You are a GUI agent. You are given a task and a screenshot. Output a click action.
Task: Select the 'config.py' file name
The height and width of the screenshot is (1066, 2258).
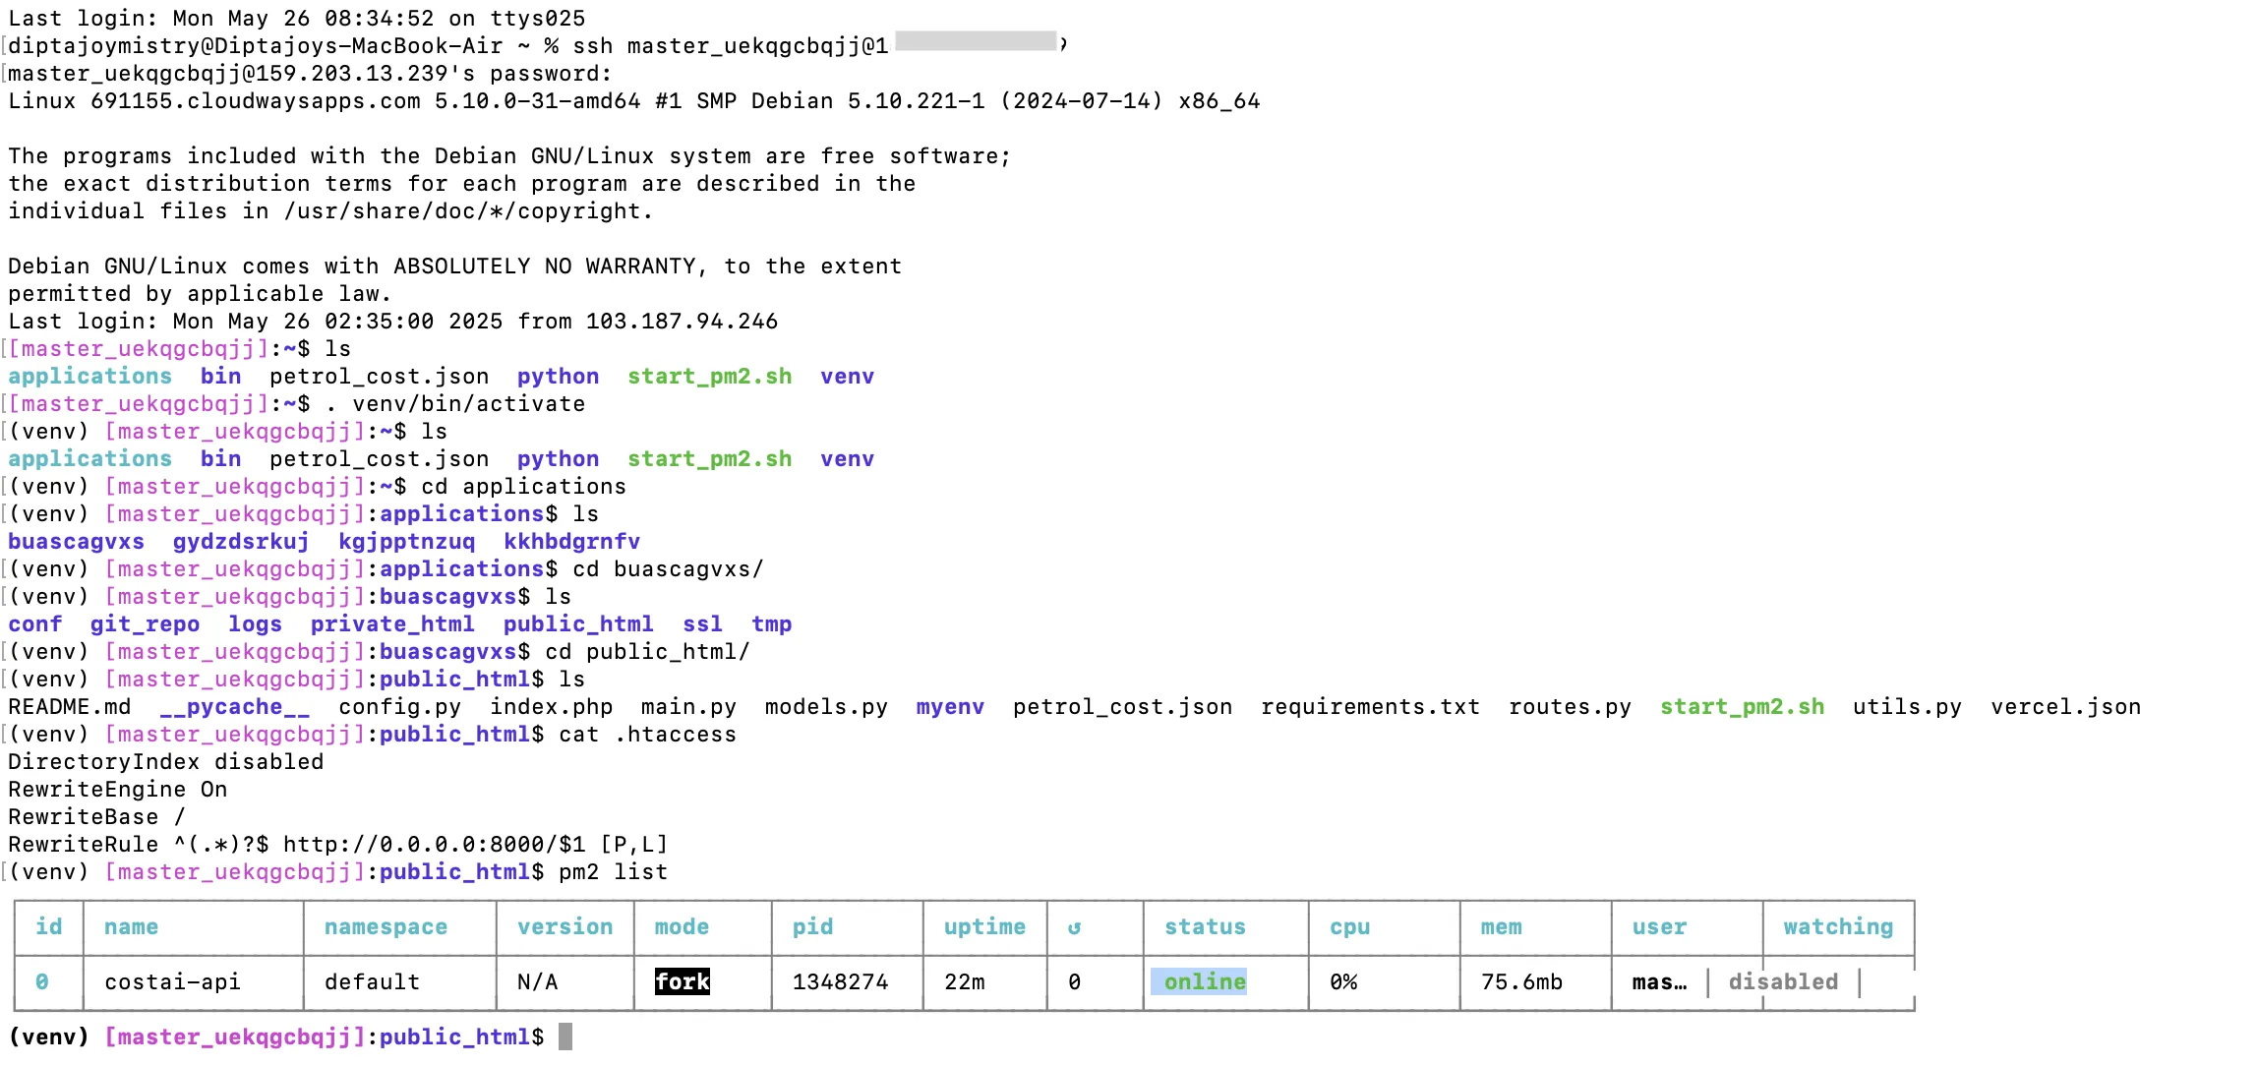(400, 707)
